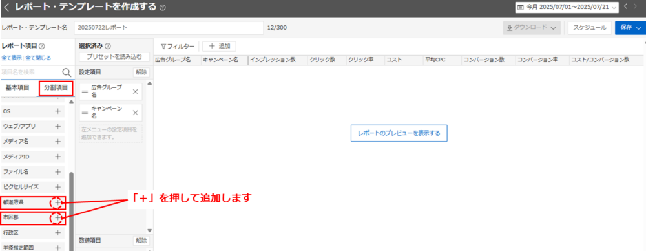The width and height of the screenshot is (646, 251).
Task: Open help icon next to 選択済み
Action: click(x=109, y=47)
